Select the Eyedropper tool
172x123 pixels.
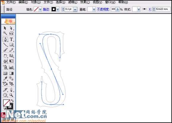click(x=5, y=78)
